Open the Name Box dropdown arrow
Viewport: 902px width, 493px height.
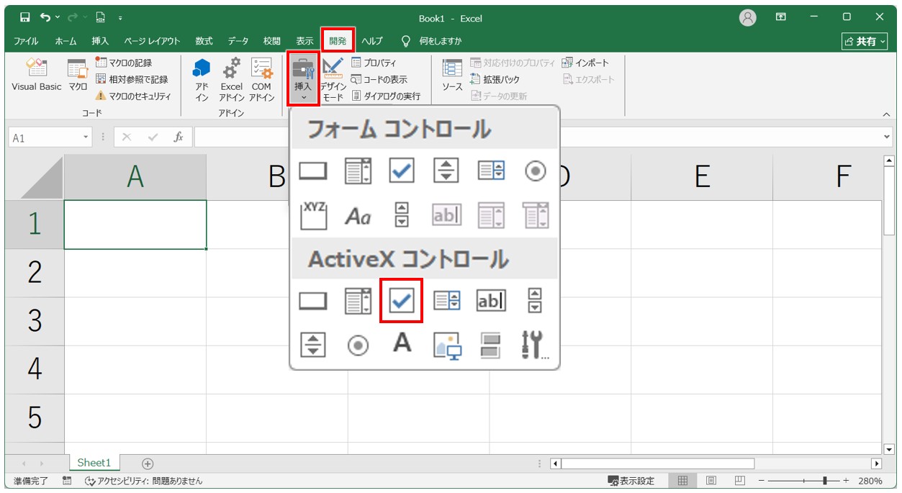[x=86, y=137]
